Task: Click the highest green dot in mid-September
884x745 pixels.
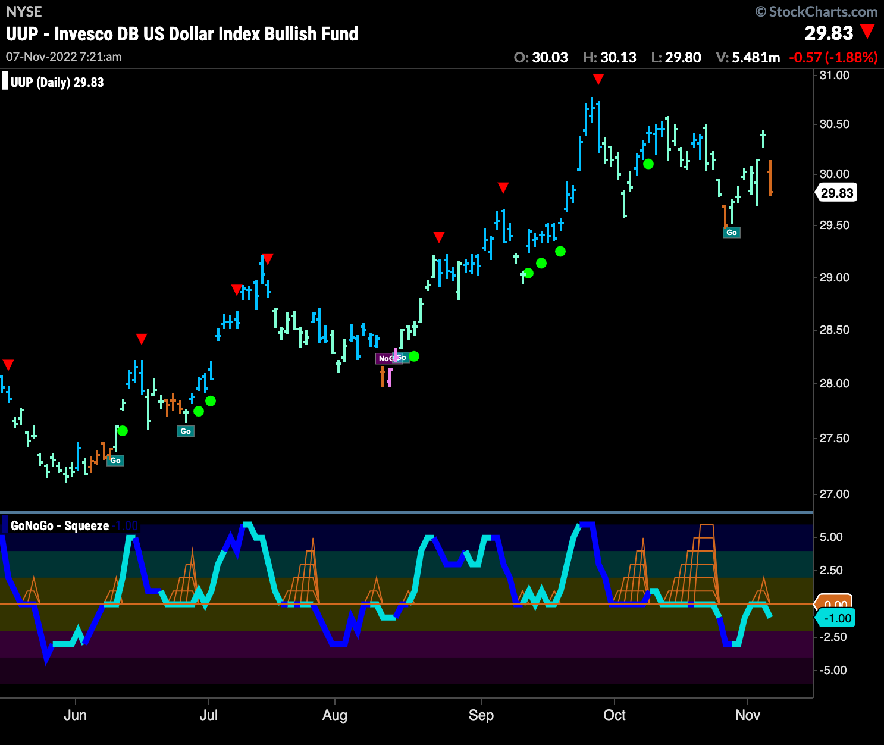Action: [560, 252]
